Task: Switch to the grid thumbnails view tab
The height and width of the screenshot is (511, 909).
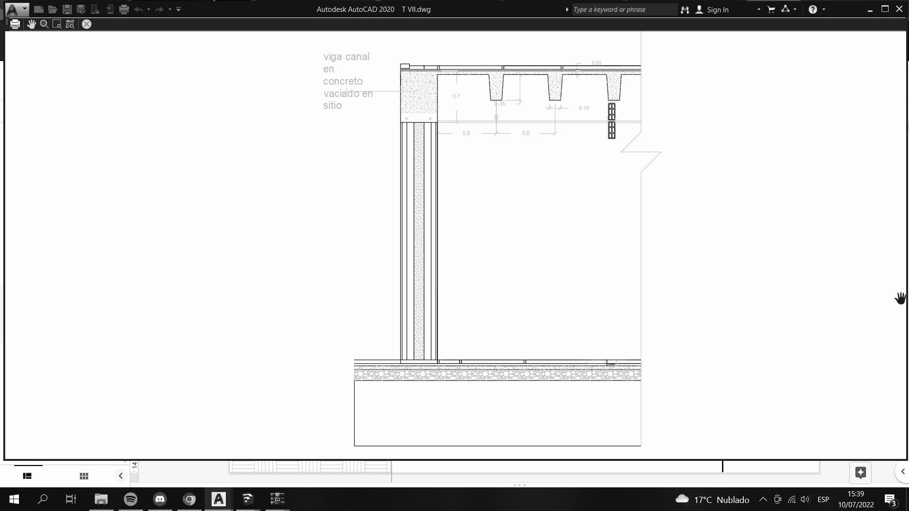Action: (x=84, y=476)
